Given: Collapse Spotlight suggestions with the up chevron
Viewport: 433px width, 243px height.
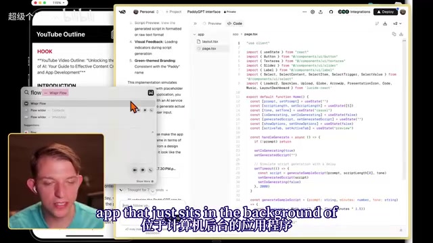Looking at the screenshot, I should tap(152, 132).
